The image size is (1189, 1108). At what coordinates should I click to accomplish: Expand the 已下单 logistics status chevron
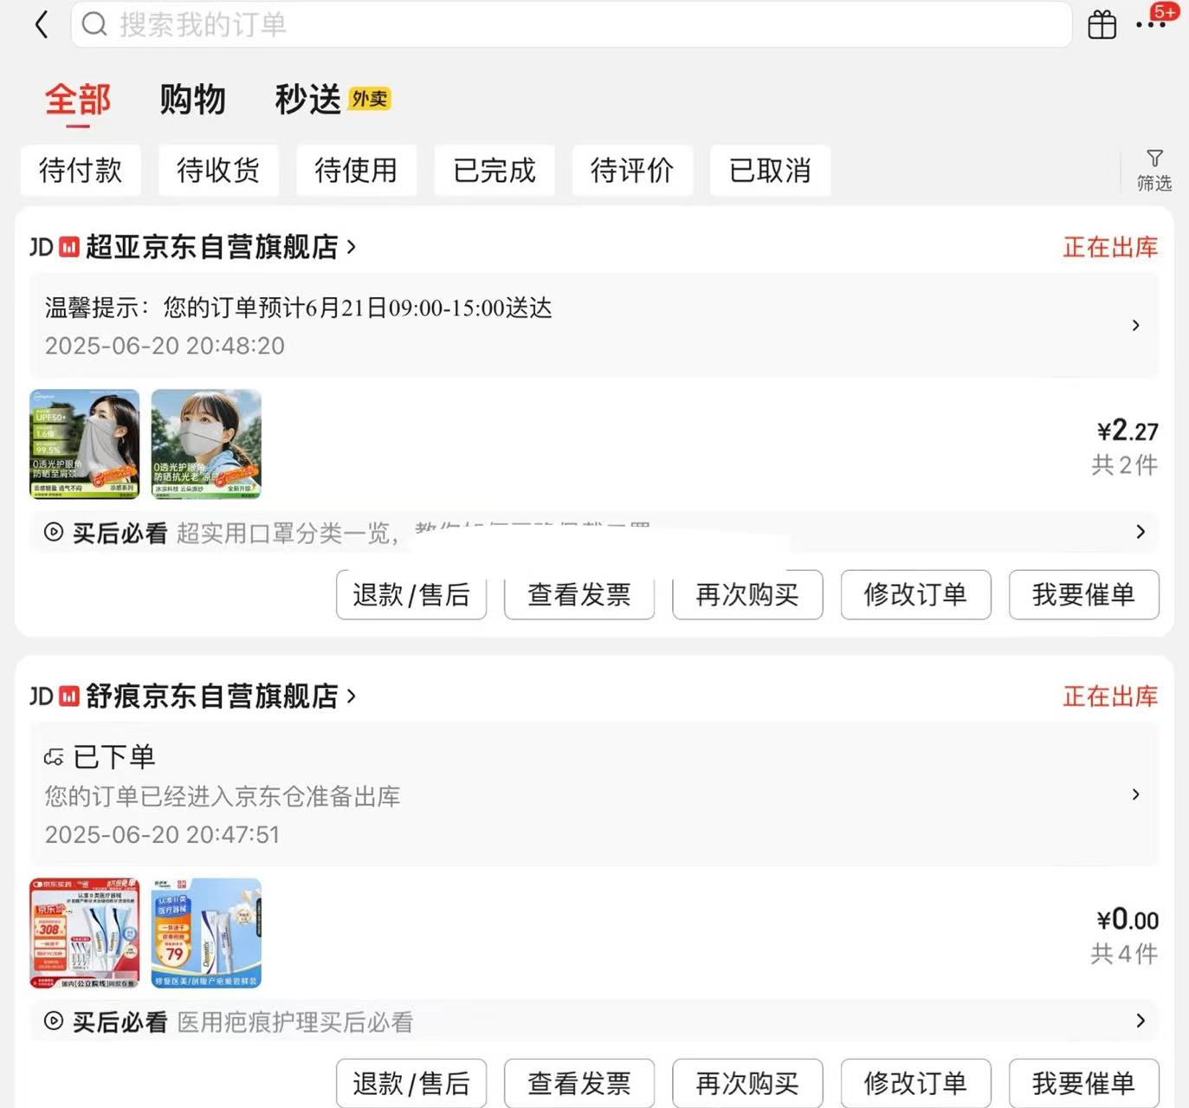pos(1136,794)
